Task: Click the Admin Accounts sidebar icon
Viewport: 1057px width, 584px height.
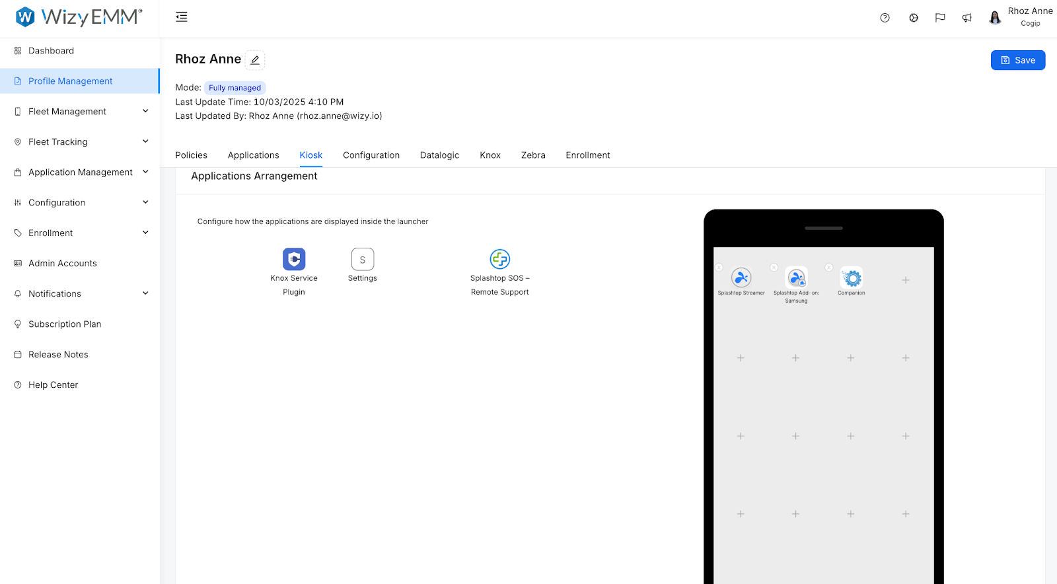Action: [18, 264]
